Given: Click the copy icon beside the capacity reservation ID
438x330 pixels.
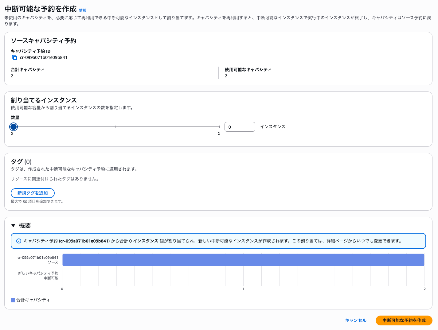Looking at the screenshot, I should tap(14, 57).
